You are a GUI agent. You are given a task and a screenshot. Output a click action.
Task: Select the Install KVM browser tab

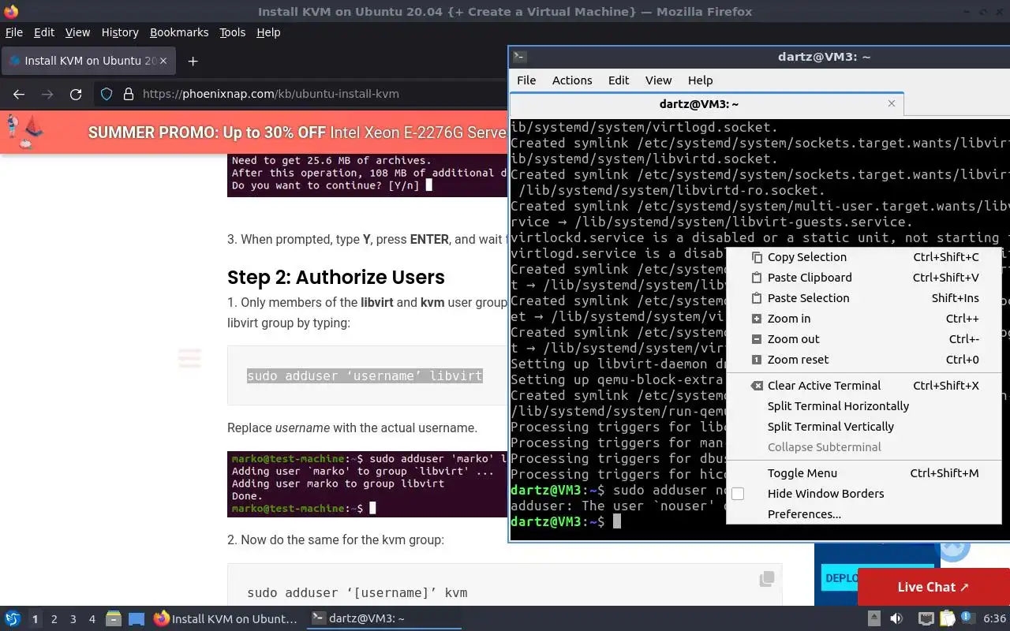[x=88, y=61]
